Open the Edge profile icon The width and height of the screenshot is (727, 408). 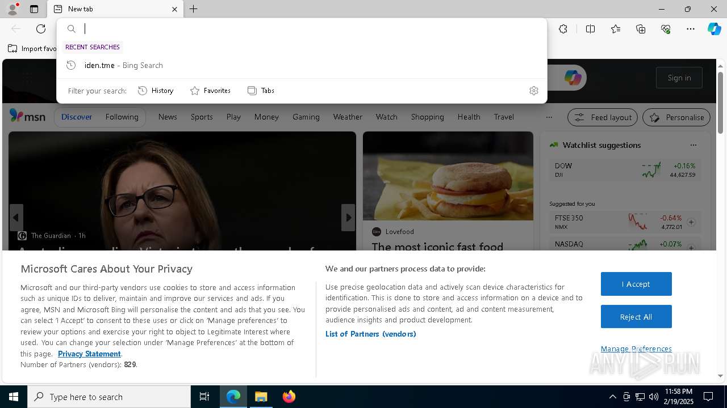(12, 9)
